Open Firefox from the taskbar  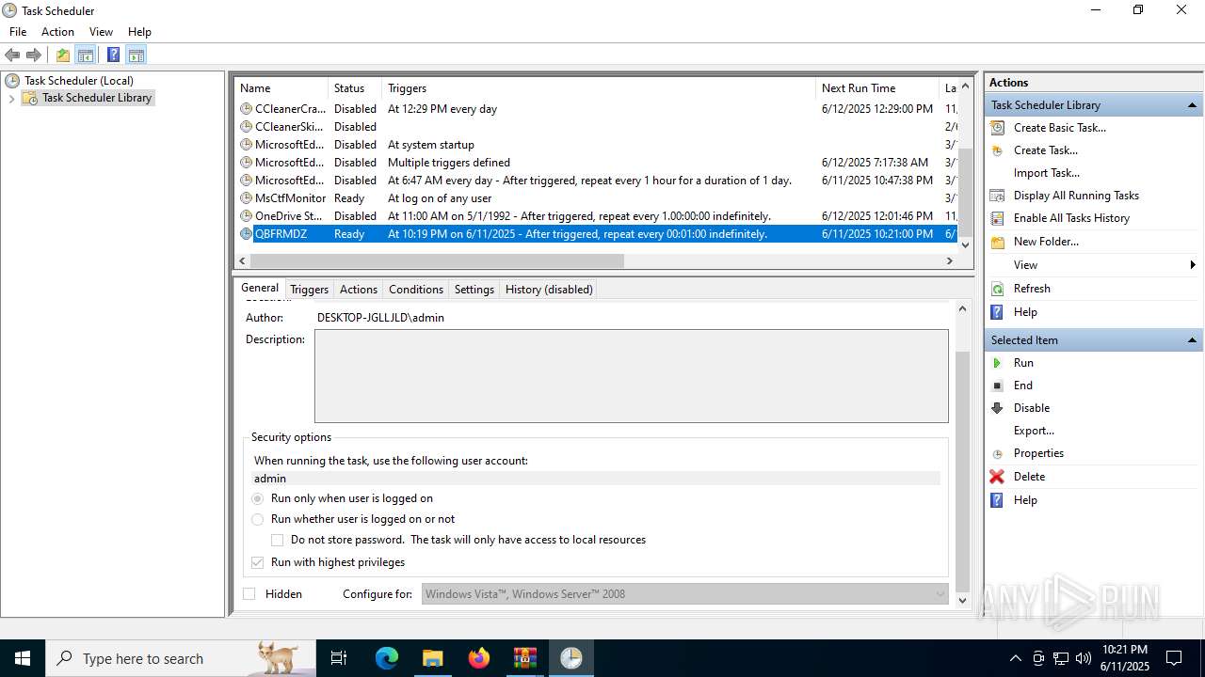479,658
